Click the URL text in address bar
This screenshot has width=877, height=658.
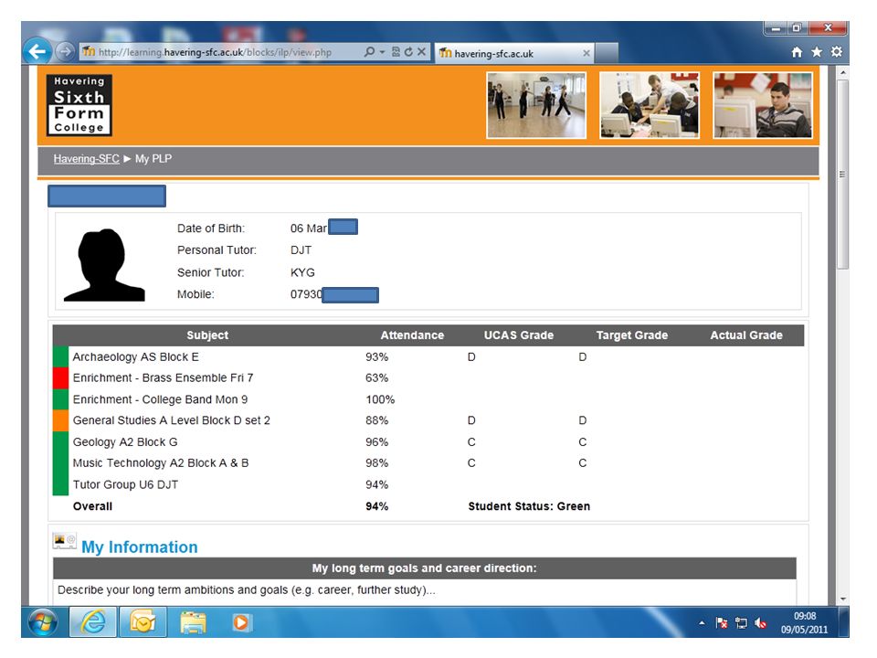(x=215, y=53)
